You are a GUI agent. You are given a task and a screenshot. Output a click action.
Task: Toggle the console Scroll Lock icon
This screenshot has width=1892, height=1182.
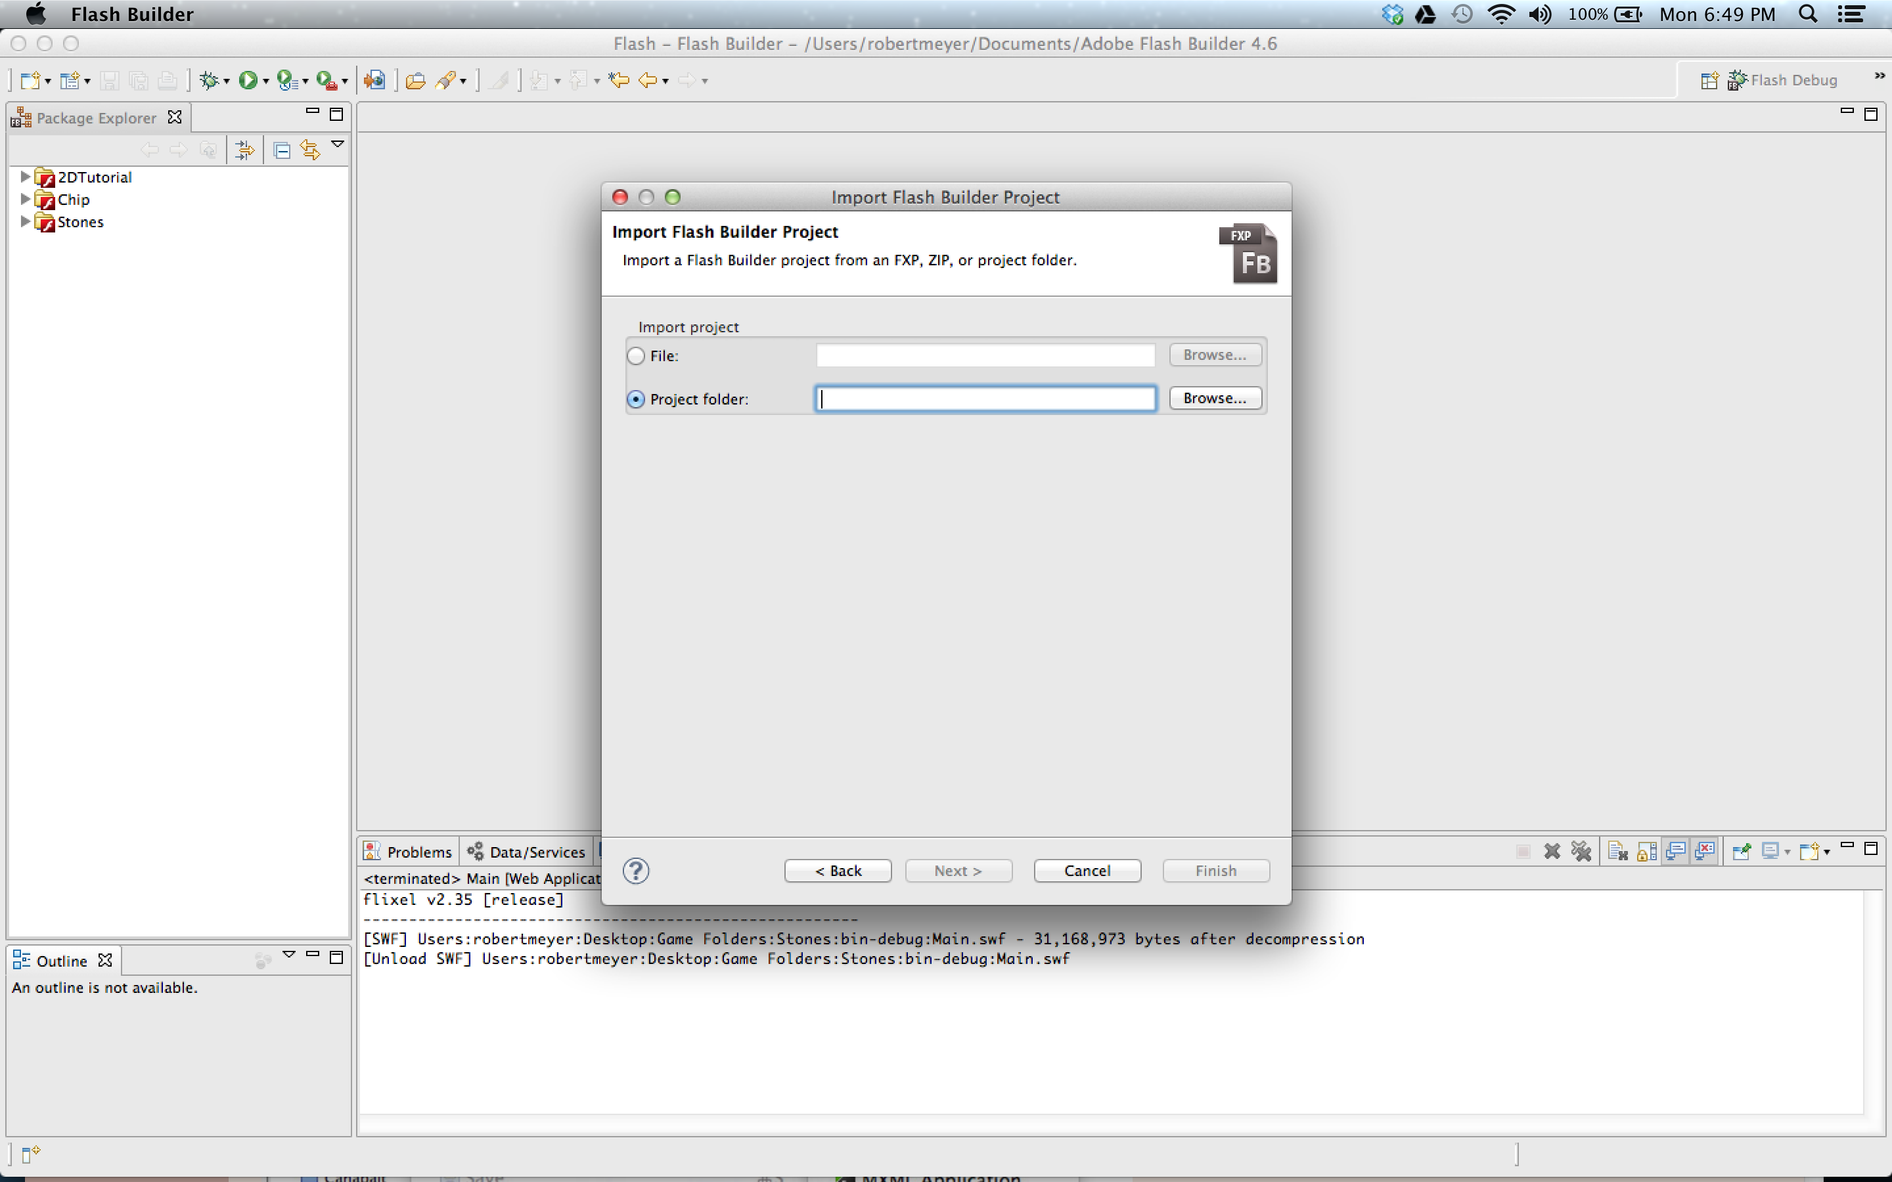[1646, 851]
